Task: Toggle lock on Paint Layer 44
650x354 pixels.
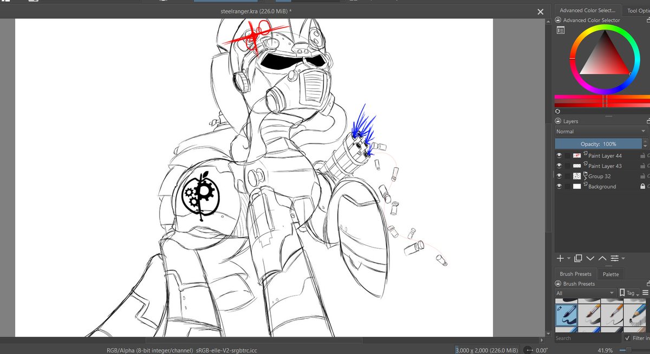Action: tap(642, 155)
